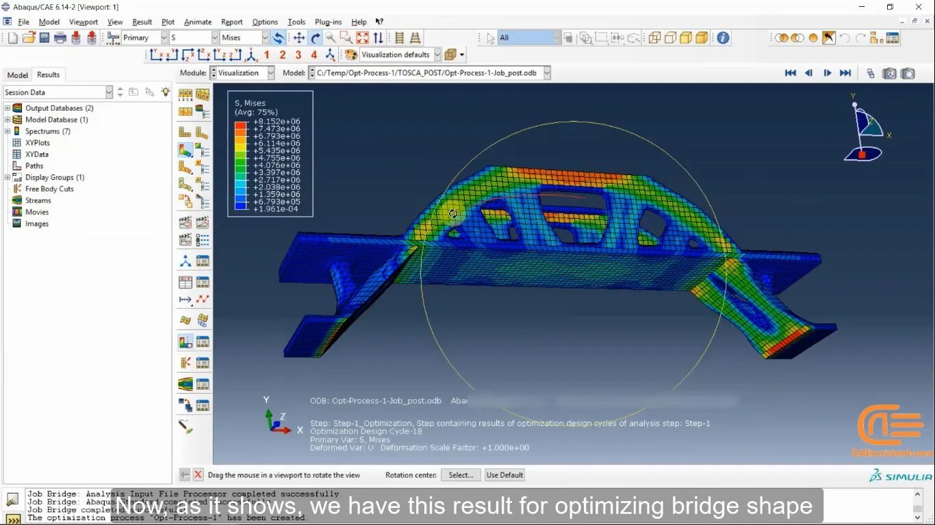Open a file with the Open folder icon
The width and height of the screenshot is (935, 525).
coord(29,38)
